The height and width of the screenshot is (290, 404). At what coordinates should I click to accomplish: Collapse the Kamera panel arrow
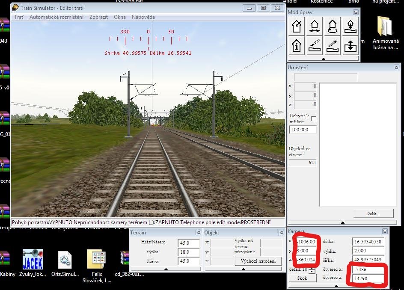336,286
